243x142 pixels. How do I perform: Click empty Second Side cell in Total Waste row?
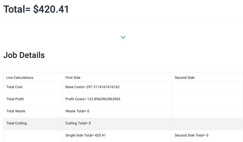[207, 112]
